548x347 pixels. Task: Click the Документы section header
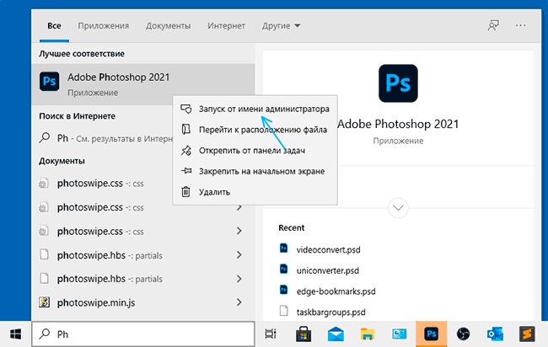[62, 161]
